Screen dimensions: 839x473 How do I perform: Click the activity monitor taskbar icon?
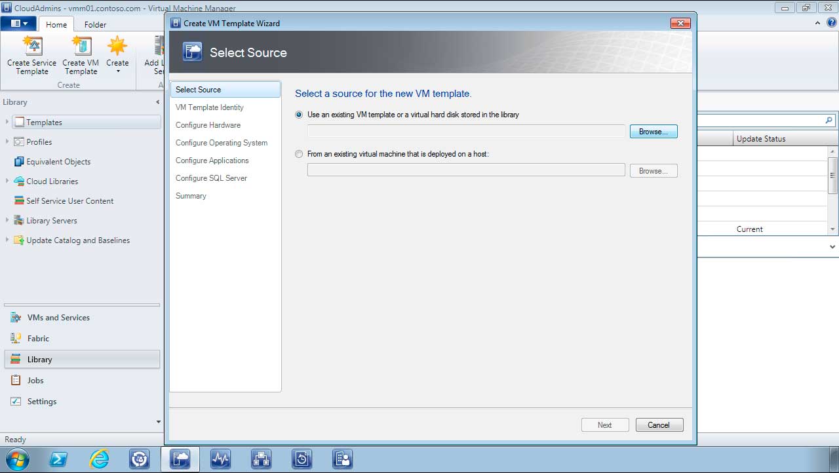220,459
